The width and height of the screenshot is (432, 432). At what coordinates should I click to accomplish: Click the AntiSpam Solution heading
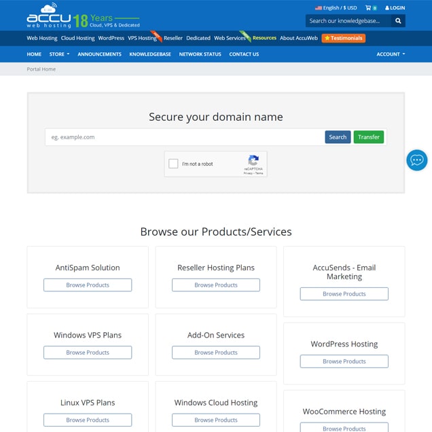(x=88, y=268)
